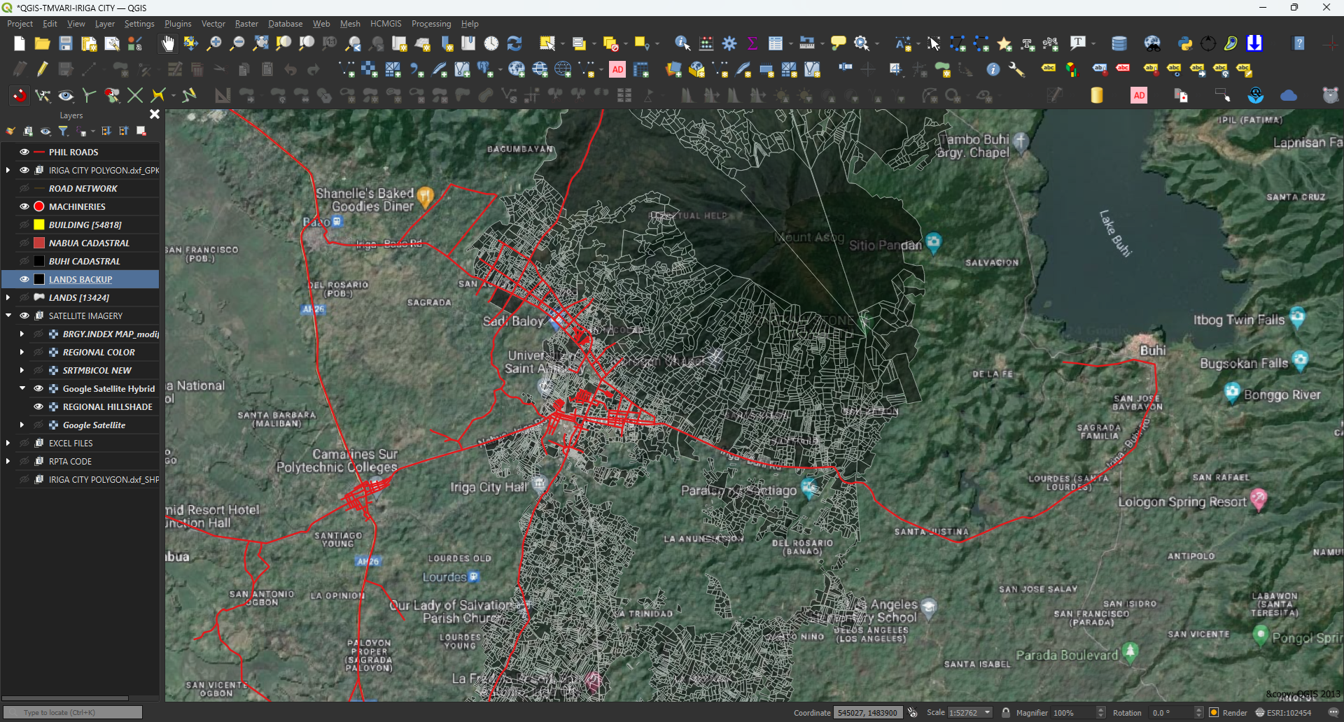1344x722 pixels.
Task: Click the Measure Line tool icon
Action: pyautogui.click(x=806, y=43)
